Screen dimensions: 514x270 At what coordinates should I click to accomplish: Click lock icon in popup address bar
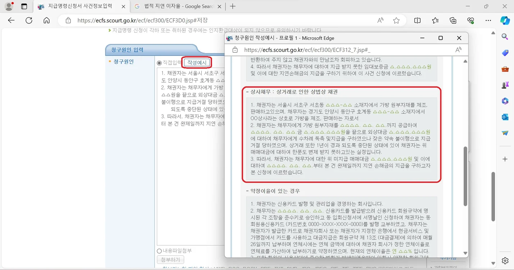pos(235,50)
